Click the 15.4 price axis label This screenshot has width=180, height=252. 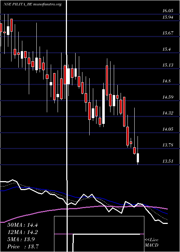tap(166, 49)
